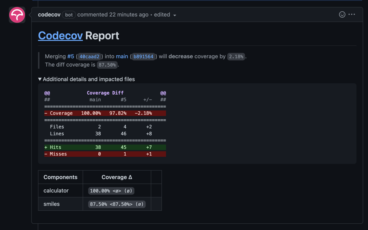368x230 pixels.
Task: Click the 97.82% coverage value
Action: (118, 113)
